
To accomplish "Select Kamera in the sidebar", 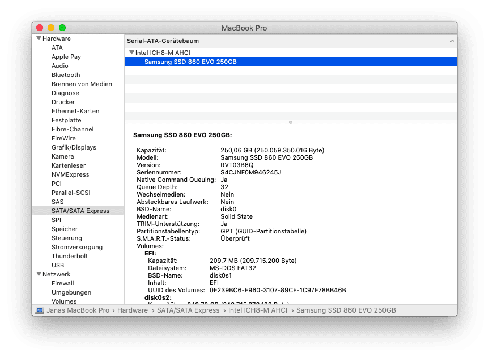I will [x=63, y=156].
